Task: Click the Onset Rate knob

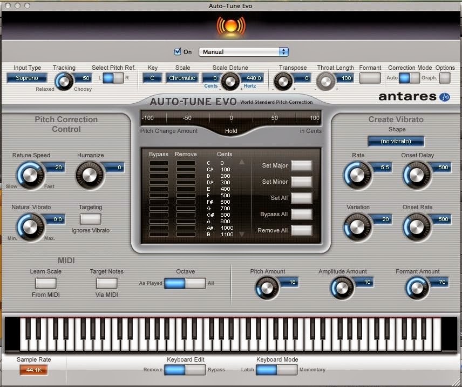Action: tap(417, 227)
